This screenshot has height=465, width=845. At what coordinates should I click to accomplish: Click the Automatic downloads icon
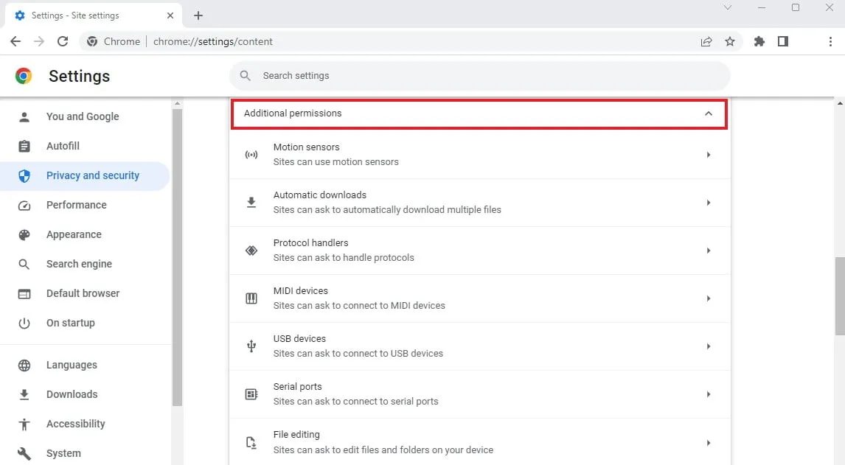(x=251, y=202)
